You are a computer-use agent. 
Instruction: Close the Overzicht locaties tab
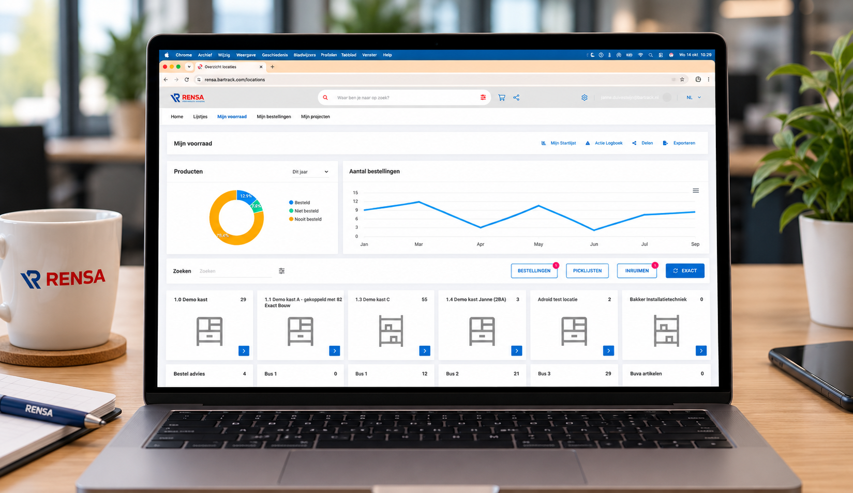point(261,67)
